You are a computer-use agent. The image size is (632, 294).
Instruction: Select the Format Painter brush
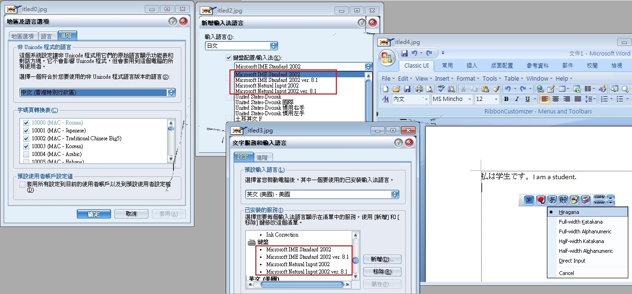point(496,89)
